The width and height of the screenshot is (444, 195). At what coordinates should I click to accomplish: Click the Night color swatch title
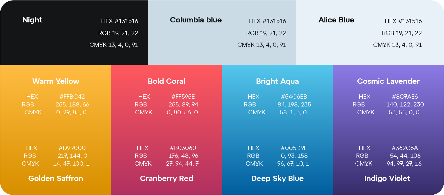(32, 20)
